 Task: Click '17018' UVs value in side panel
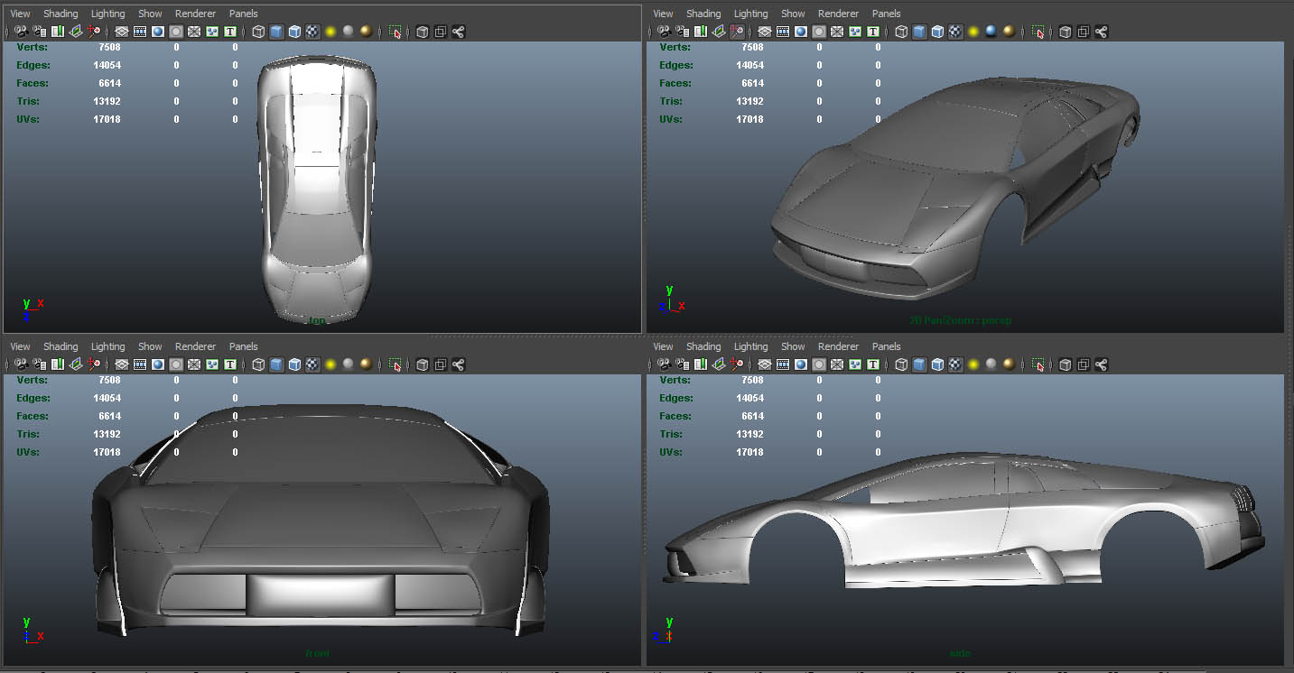pos(749,452)
